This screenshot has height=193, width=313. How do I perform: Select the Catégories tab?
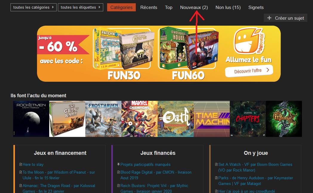tap(121, 7)
